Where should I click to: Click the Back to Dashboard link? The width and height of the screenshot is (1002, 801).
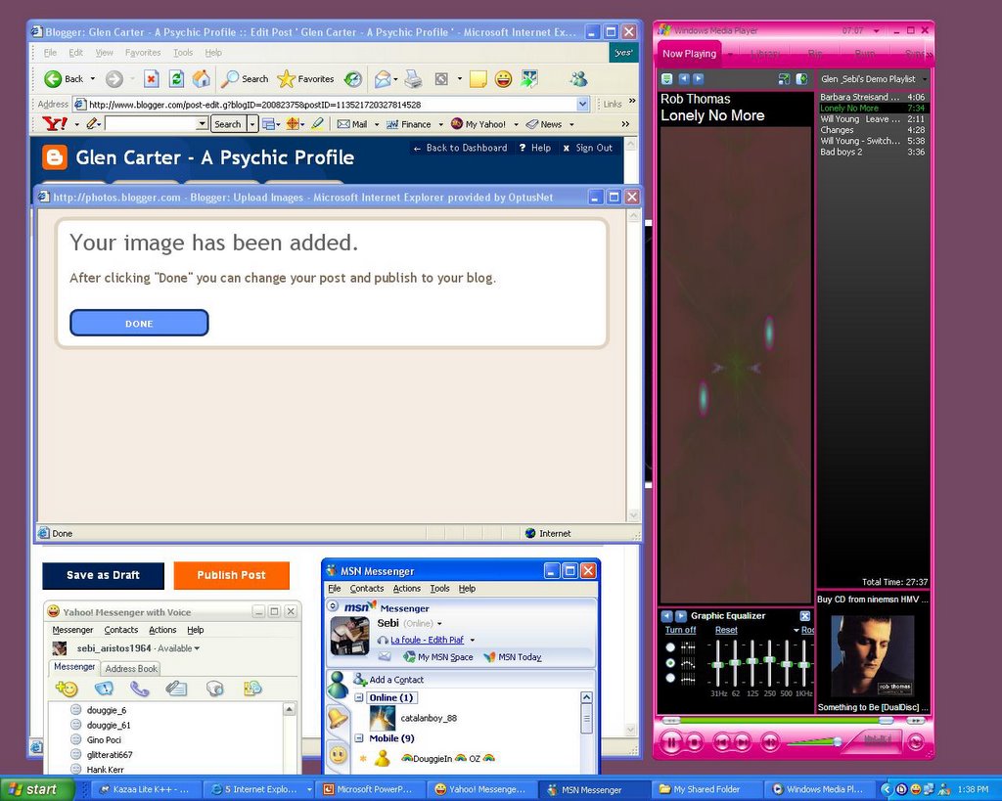(x=460, y=148)
